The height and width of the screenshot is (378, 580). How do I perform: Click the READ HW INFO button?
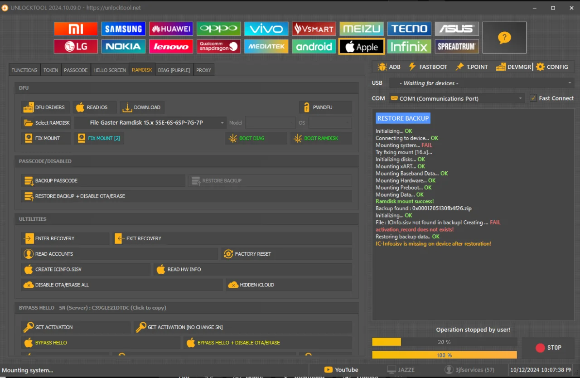tap(252, 269)
